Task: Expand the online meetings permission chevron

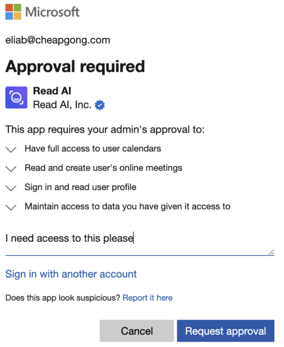Action: (x=11, y=169)
